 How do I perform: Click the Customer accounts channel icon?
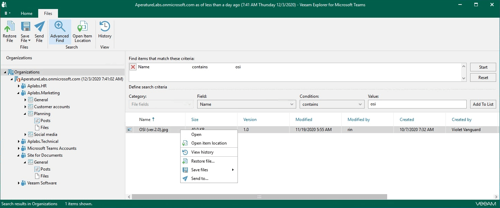click(31, 107)
